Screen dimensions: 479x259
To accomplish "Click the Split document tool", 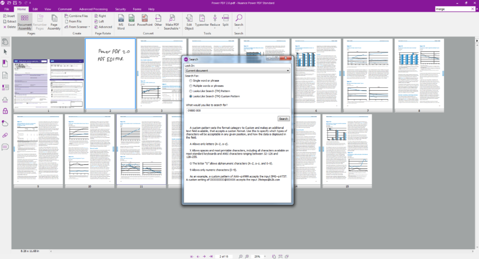I will point(225,20).
